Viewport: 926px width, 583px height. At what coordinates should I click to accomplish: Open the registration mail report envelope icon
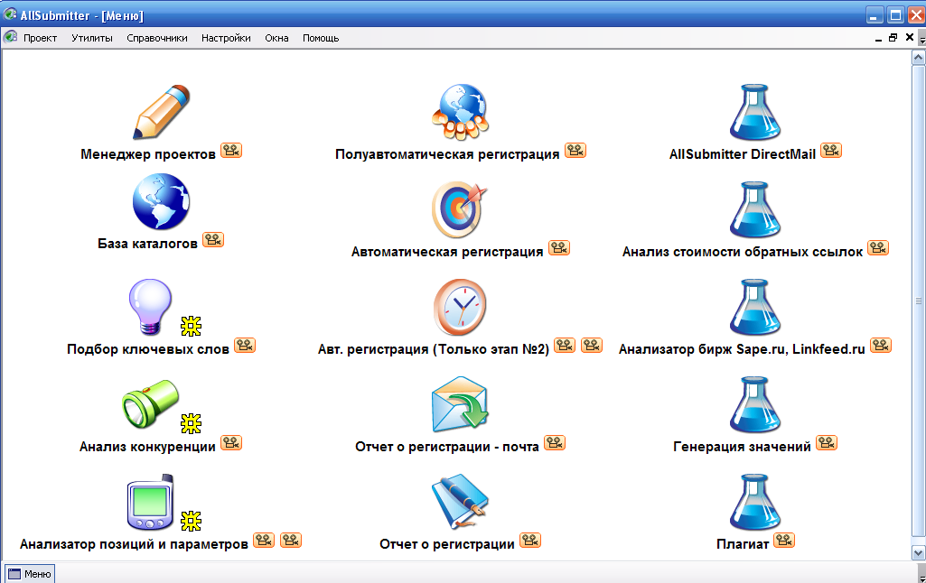[459, 404]
